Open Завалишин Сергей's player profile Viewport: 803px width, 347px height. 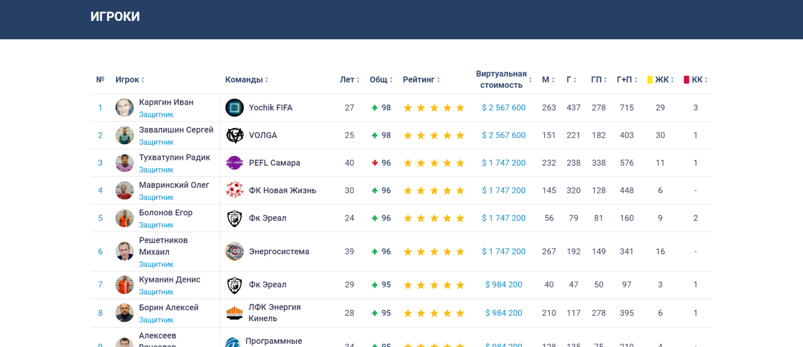pyautogui.click(x=176, y=130)
